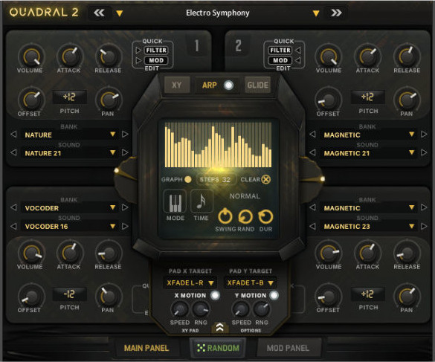This screenshot has height=362, width=435.
Task: Click the RAND knob in arp
Action: [245, 216]
